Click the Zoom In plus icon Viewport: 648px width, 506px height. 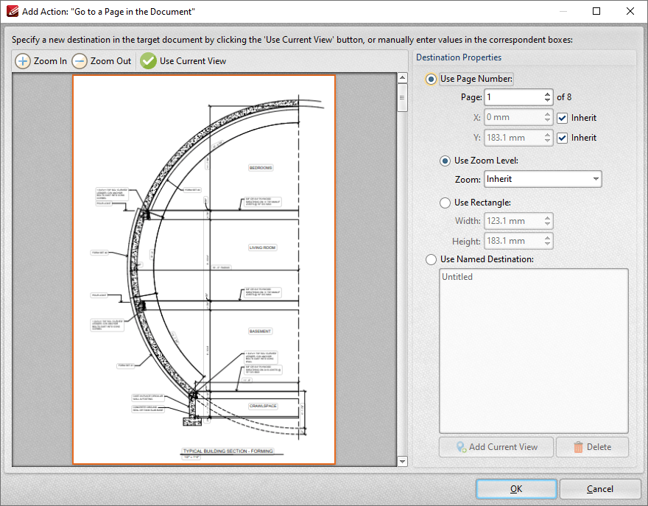23,61
